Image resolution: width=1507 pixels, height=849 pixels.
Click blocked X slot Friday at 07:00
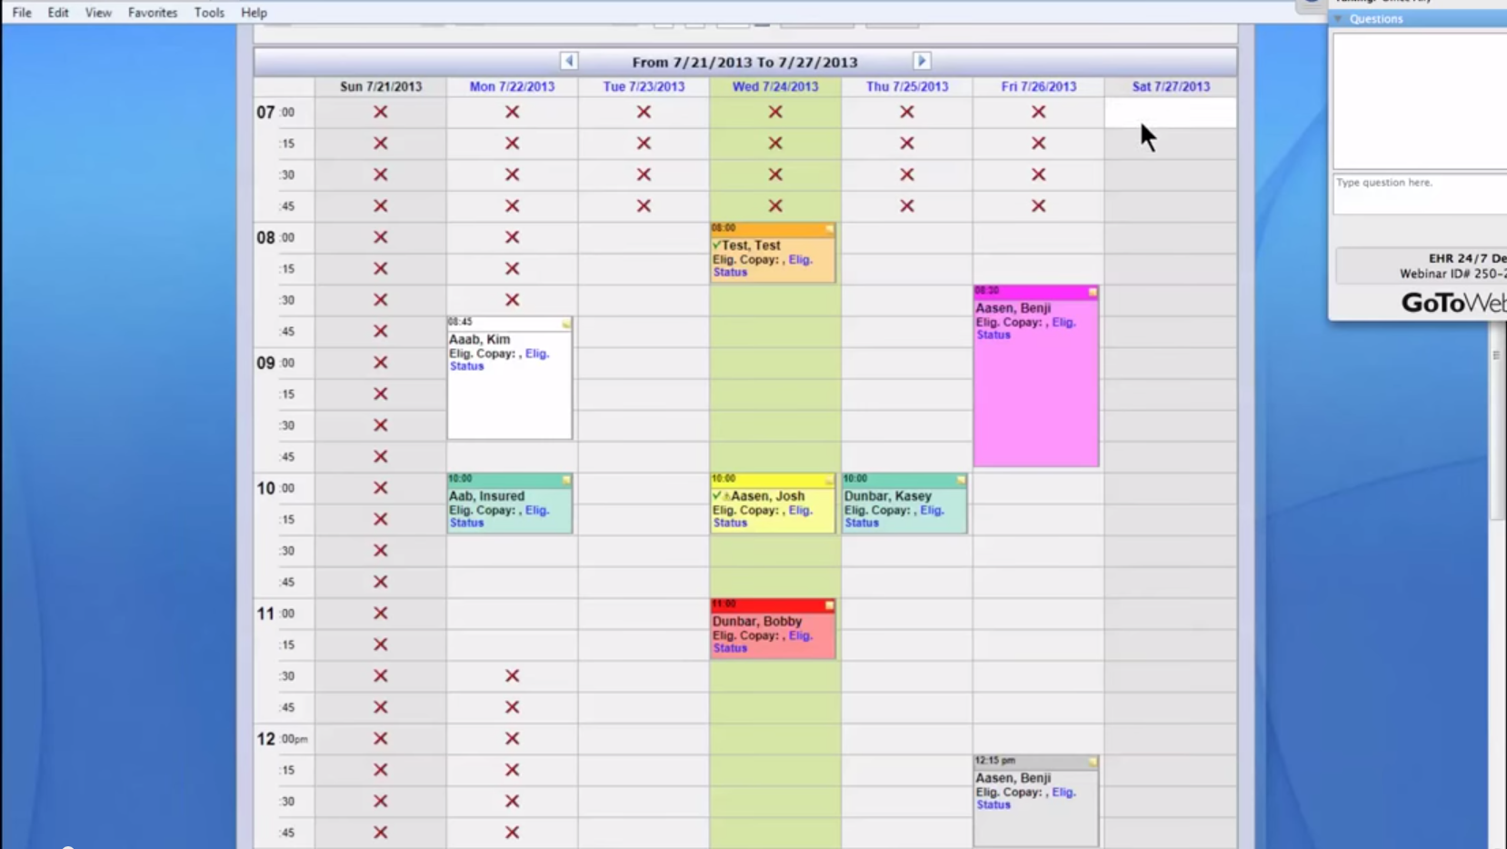tap(1039, 112)
